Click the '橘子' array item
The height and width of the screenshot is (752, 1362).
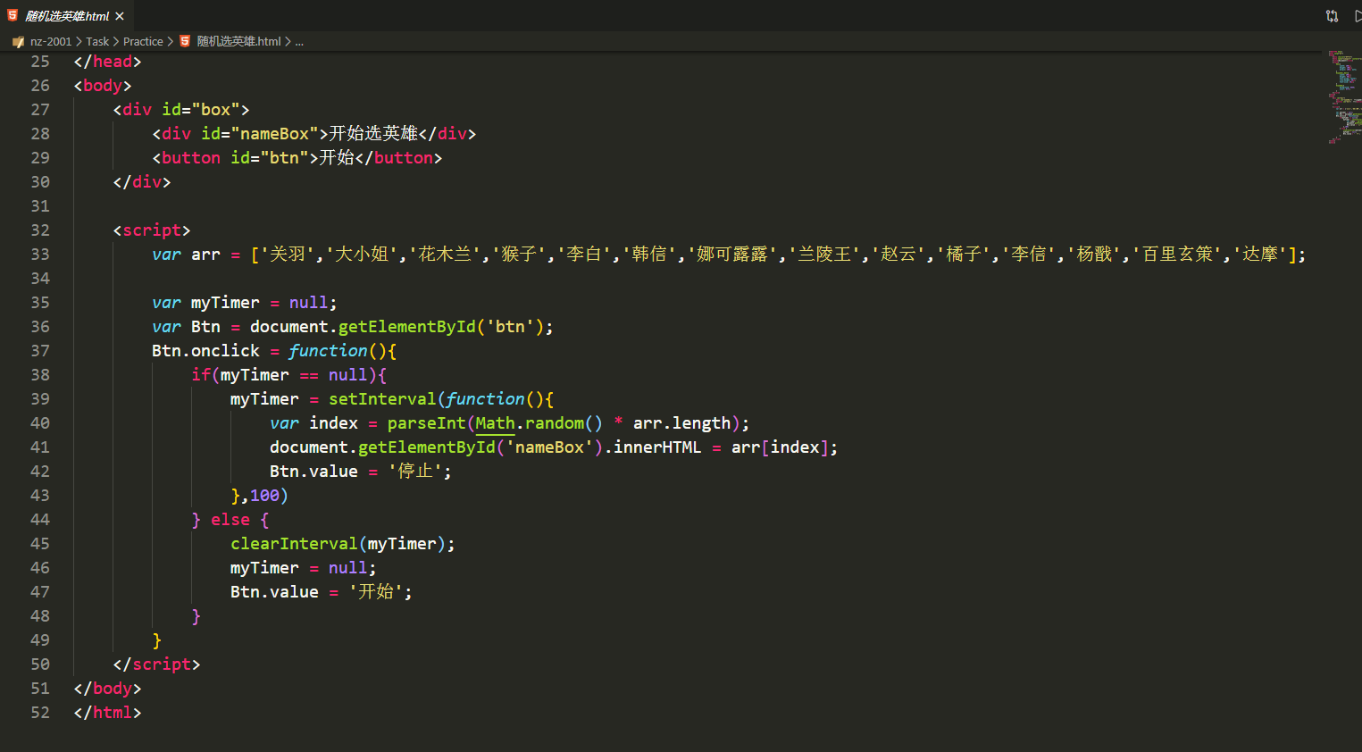coord(964,255)
